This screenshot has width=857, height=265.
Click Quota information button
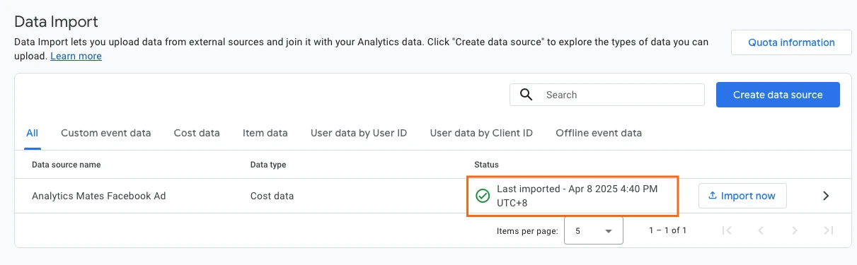pos(791,42)
